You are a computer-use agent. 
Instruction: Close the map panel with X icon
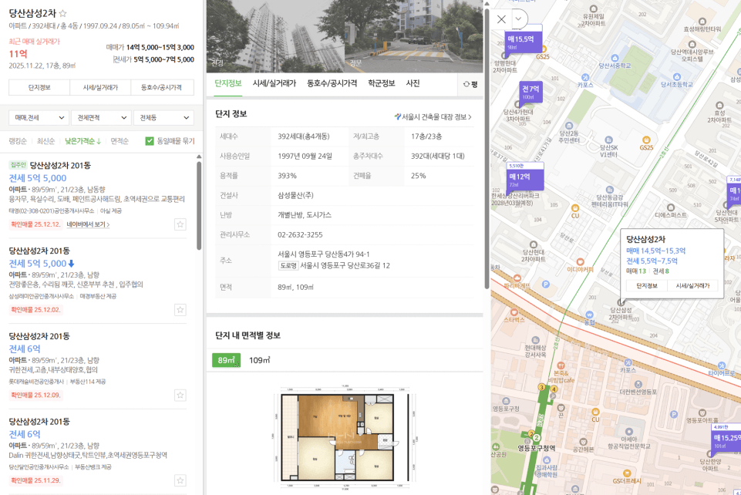[502, 19]
